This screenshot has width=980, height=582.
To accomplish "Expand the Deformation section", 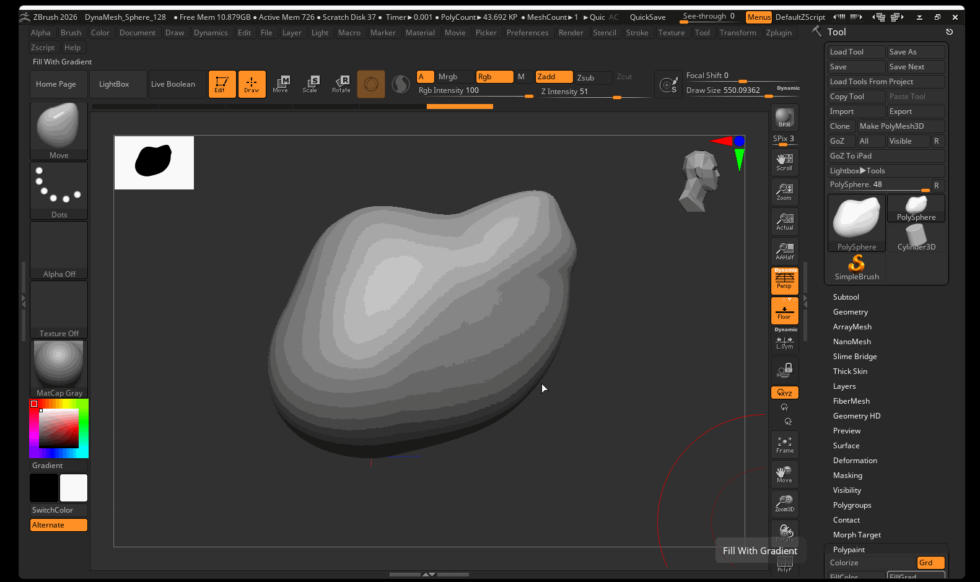I will (x=855, y=461).
